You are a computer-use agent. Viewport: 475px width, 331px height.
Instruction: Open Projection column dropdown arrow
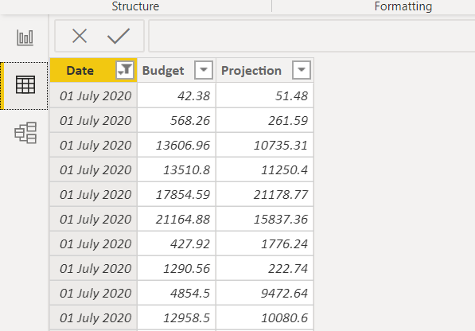tap(302, 70)
